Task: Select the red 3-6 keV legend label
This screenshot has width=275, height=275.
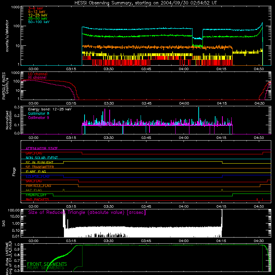Action: (x=36, y=8)
